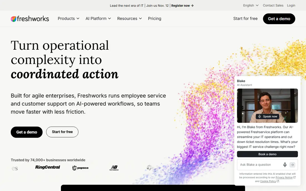The image size is (306, 191).
Task: Open the Cookie Policy link
Action: click(x=269, y=181)
